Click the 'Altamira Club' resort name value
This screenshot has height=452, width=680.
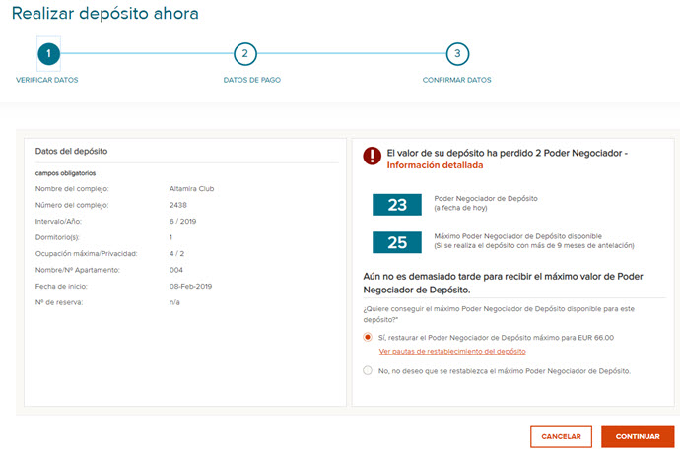191,188
